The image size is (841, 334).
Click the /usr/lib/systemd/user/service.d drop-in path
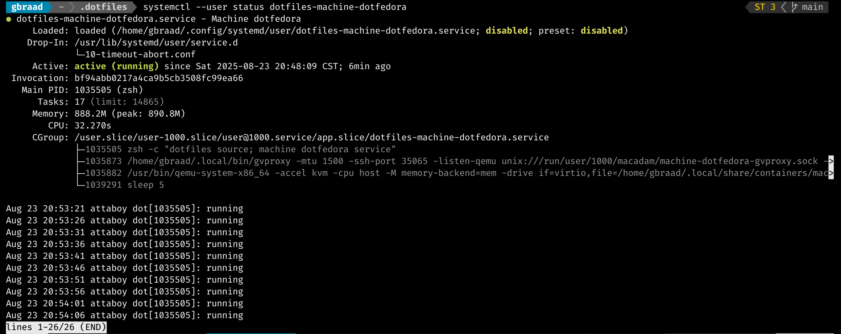pyautogui.click(x=156, y=42)
